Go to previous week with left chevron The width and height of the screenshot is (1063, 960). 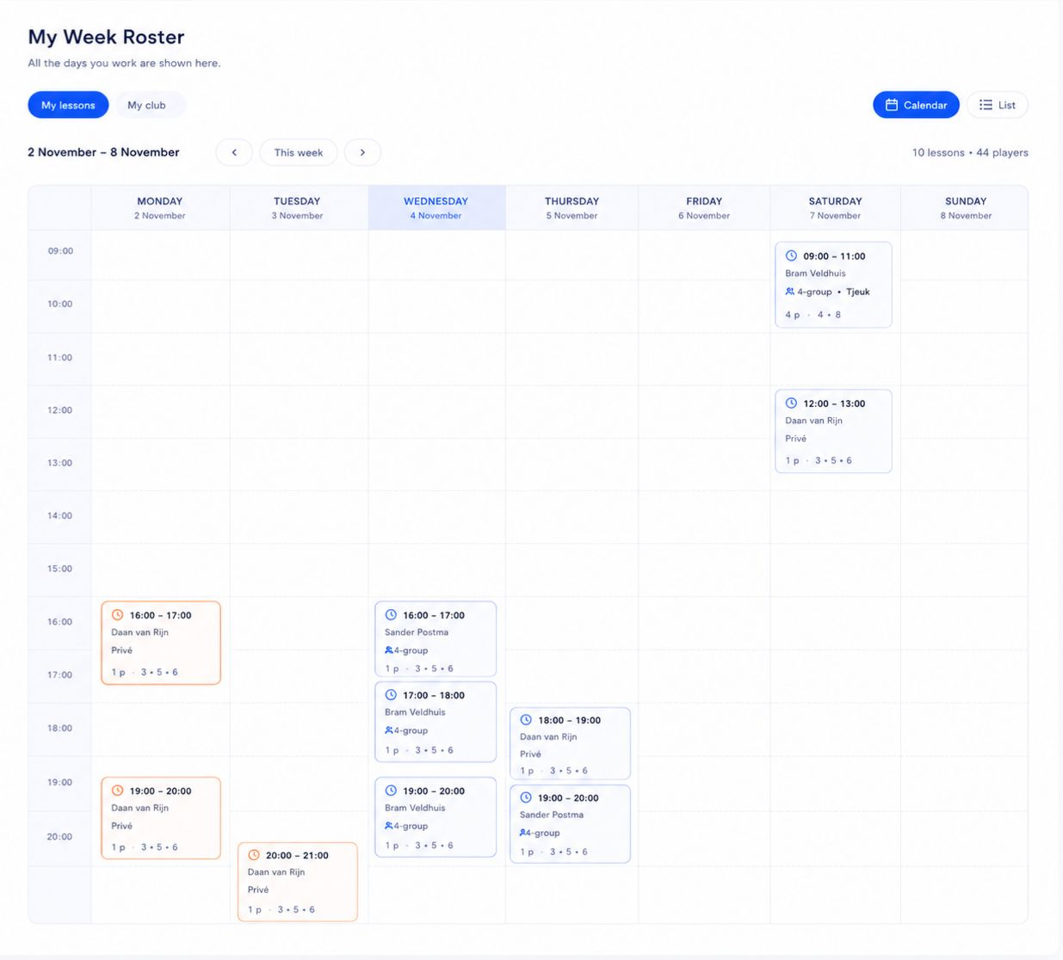(x=234, y=152)
